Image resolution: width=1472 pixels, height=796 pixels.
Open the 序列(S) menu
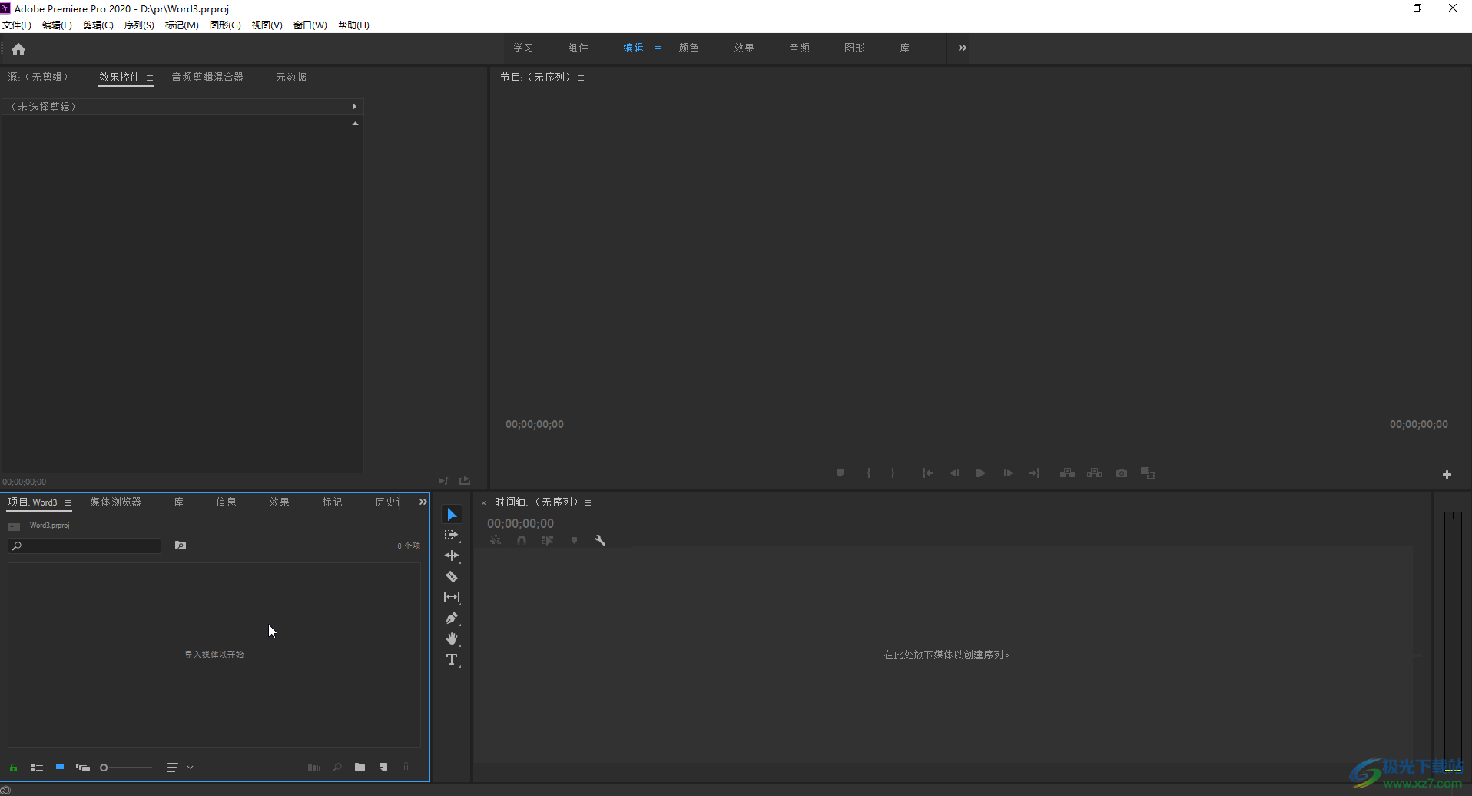(139, 25)
